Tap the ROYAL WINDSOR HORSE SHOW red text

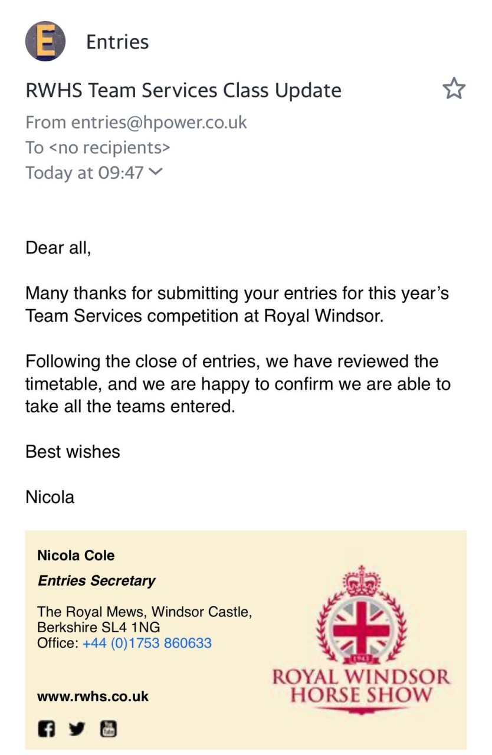[361, 685]
